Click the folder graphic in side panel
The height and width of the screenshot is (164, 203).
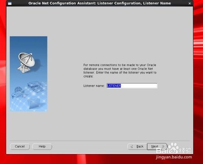(34, 103)
